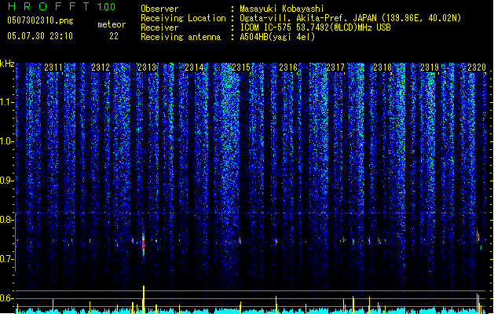Click the 2317 time marker
The height and width of the screenshot is (314, 494).
tap(335, 67)
